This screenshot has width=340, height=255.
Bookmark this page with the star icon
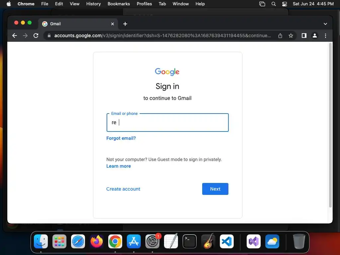coord(291,36)
